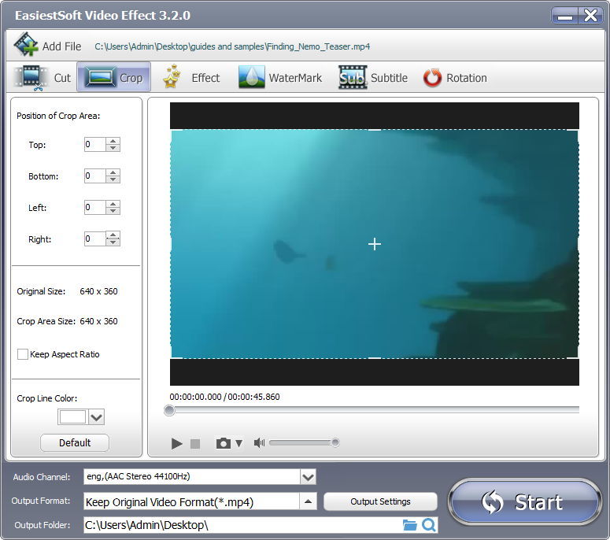Click the Crop landscape icon
The image size is (610, 540).
[x=101, y=76]
